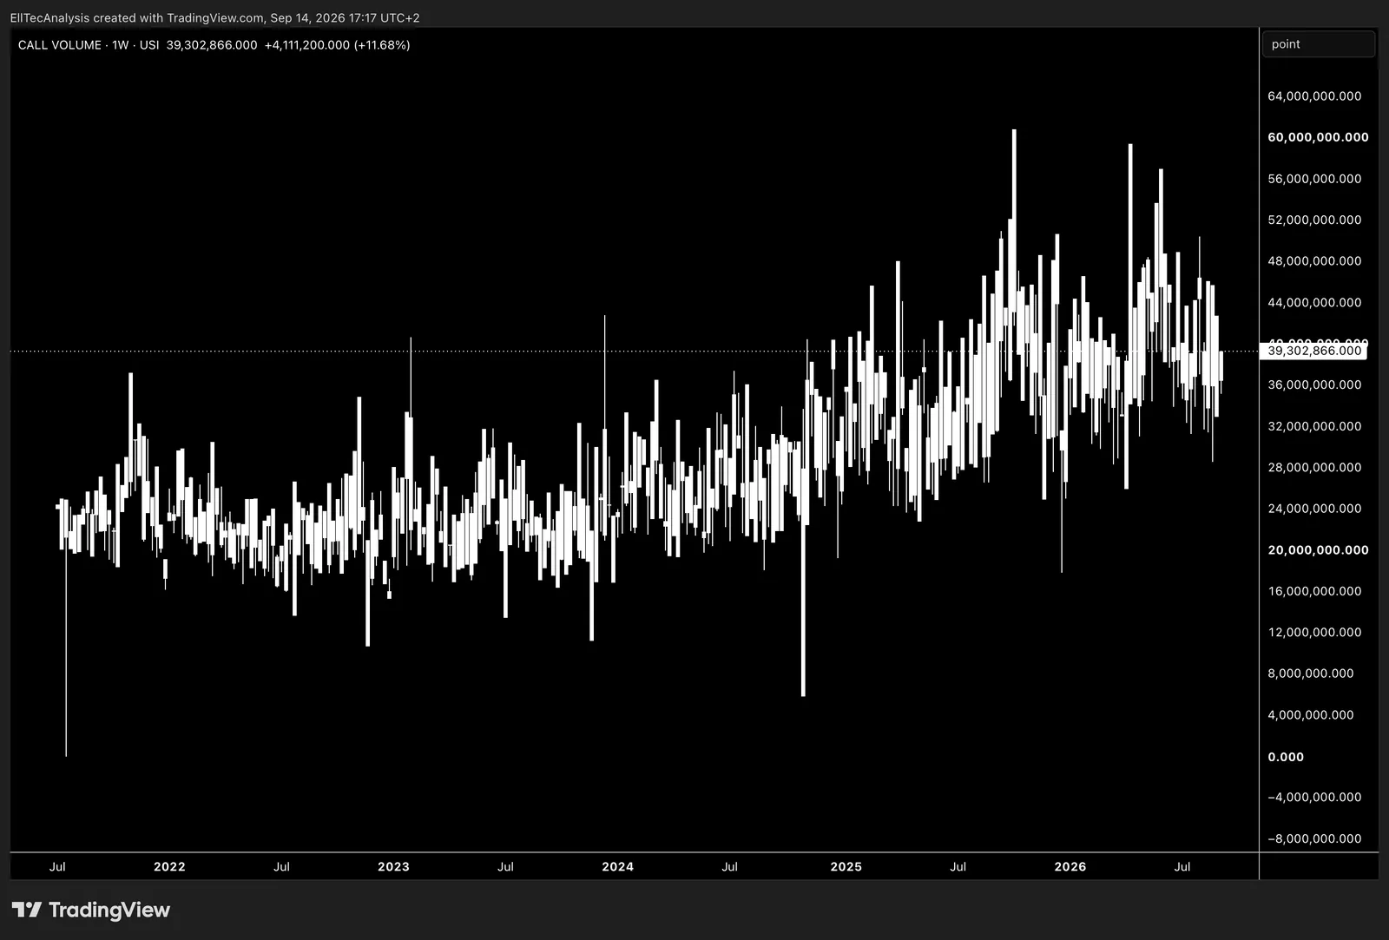
Task: Click the Jul label after 2026
Action: click(1182, 866)
